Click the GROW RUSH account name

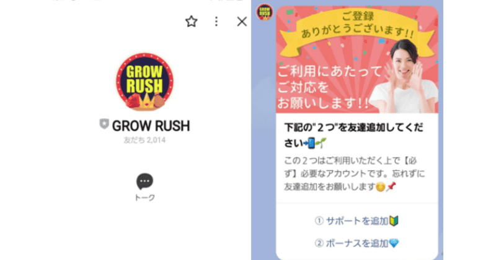point(151,126)
